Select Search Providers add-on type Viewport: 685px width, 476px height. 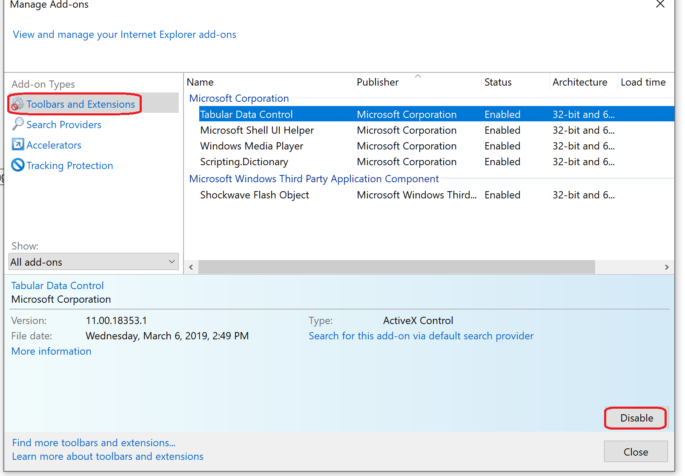pyautogui.click(x=64, y=125)
